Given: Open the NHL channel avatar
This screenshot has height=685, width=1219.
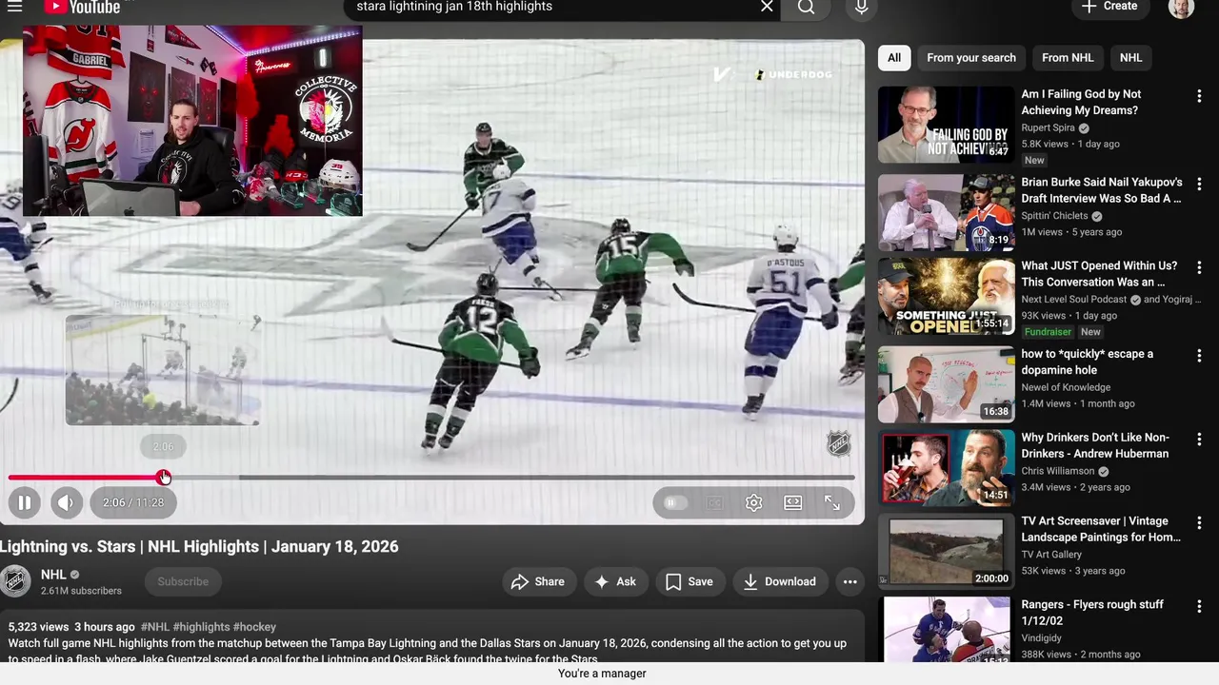Looking at the screenshot, I should (15, 581).
